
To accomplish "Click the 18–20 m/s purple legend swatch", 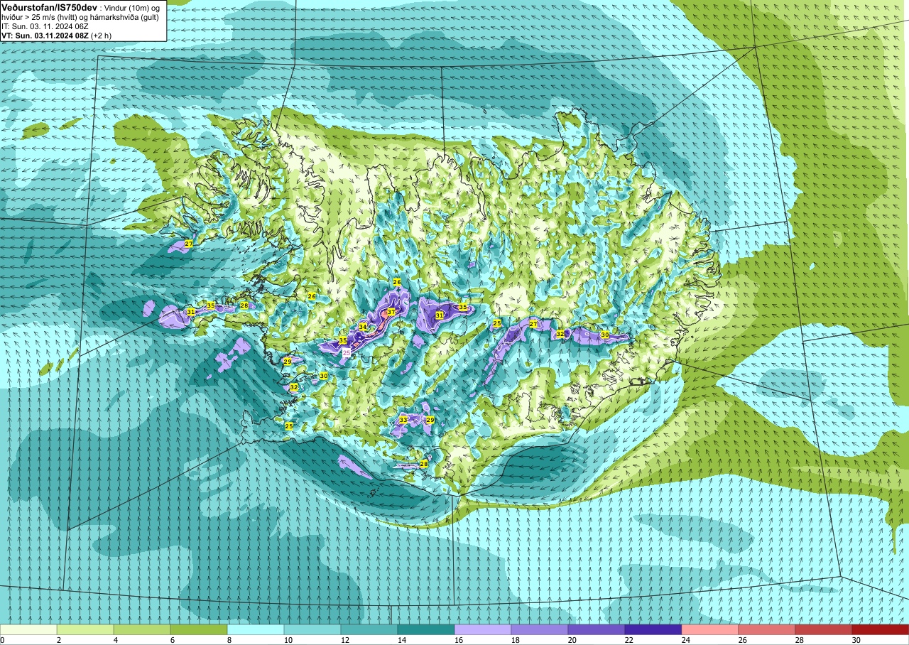I will coord(540,629).
